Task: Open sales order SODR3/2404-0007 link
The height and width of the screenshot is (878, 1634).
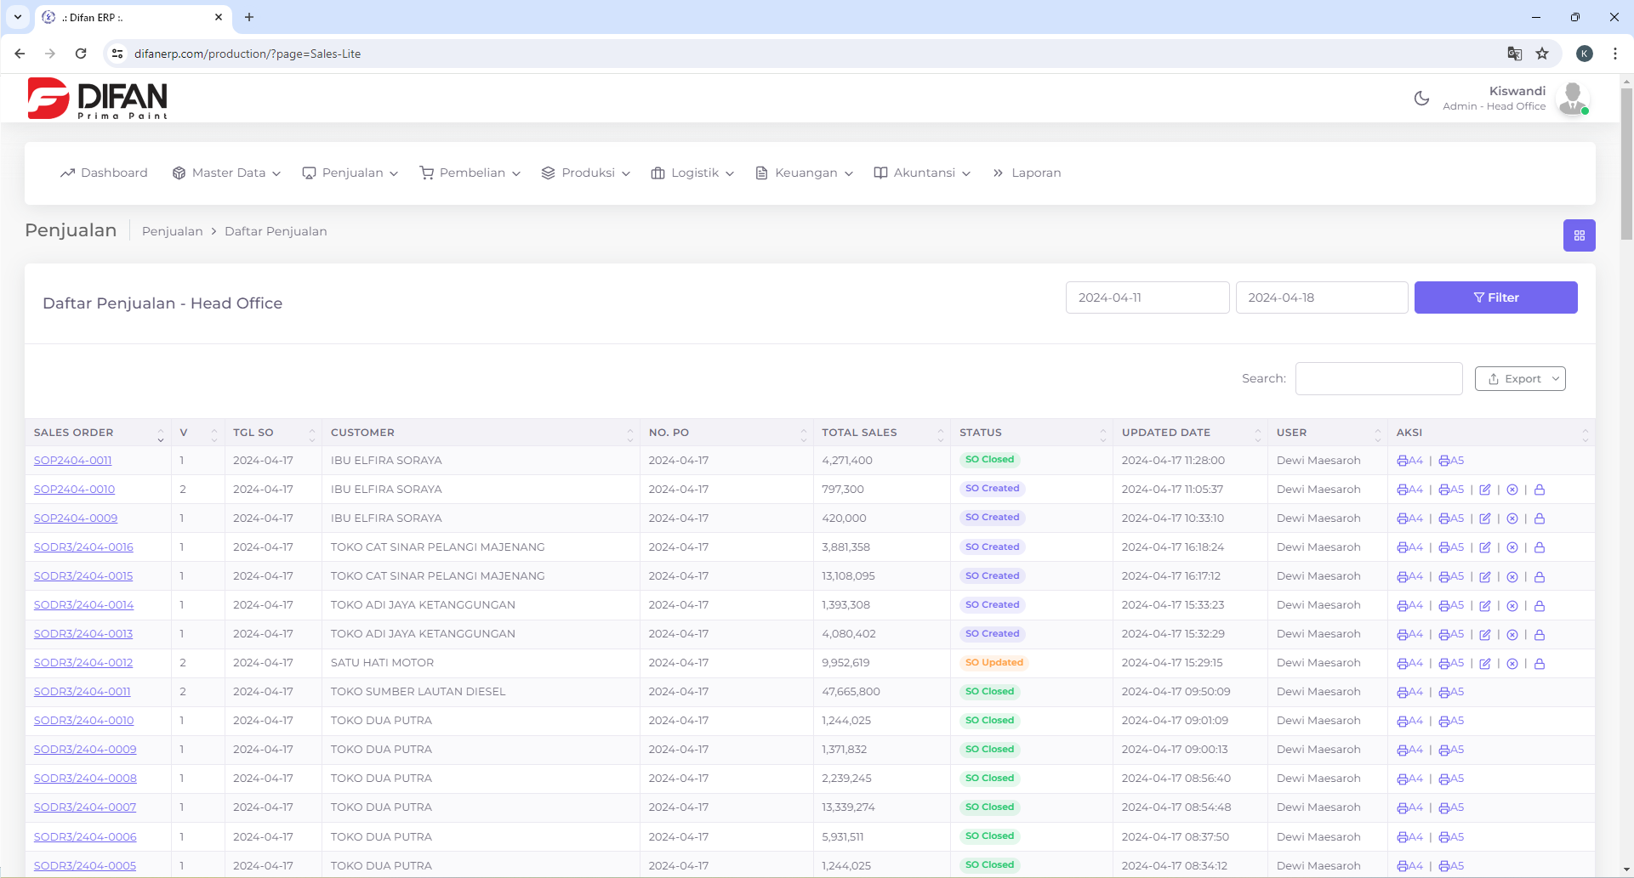Action: 85,807
